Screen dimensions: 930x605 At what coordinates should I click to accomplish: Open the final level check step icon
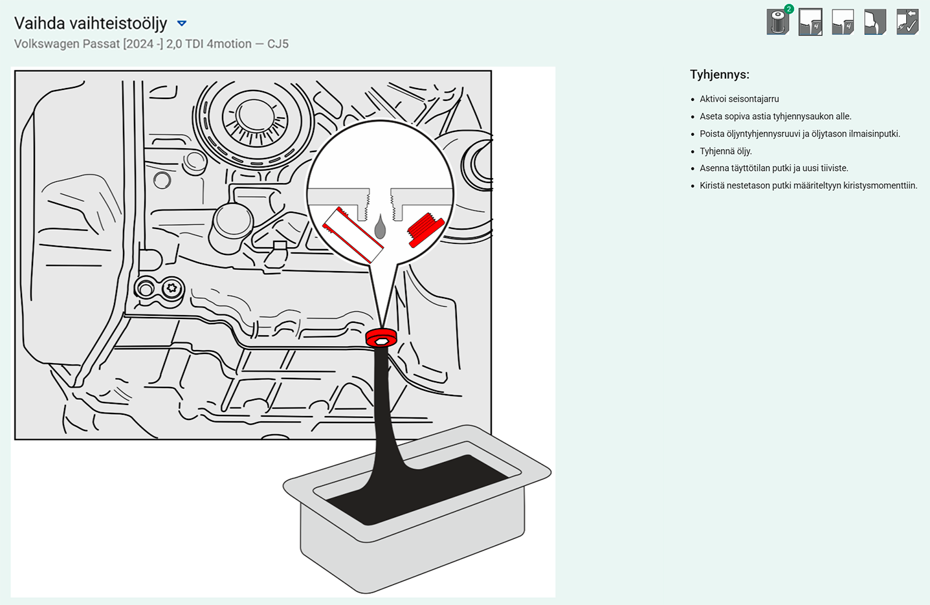[907, 22]
